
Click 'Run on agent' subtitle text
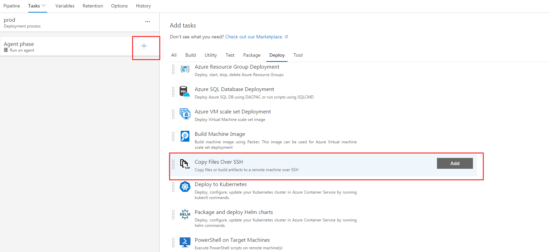tap(22, 50)
